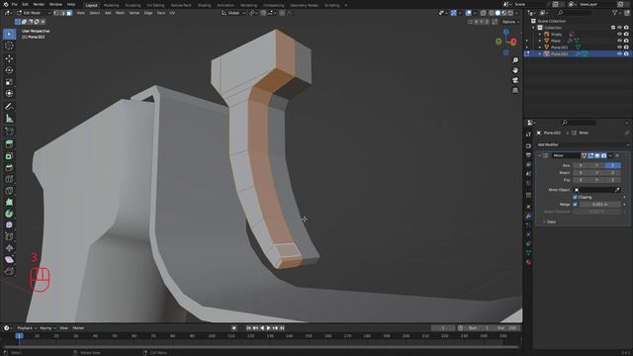Select the Annotate tool
The width and height of the screenshot is (633, 356).
[9, 107]
